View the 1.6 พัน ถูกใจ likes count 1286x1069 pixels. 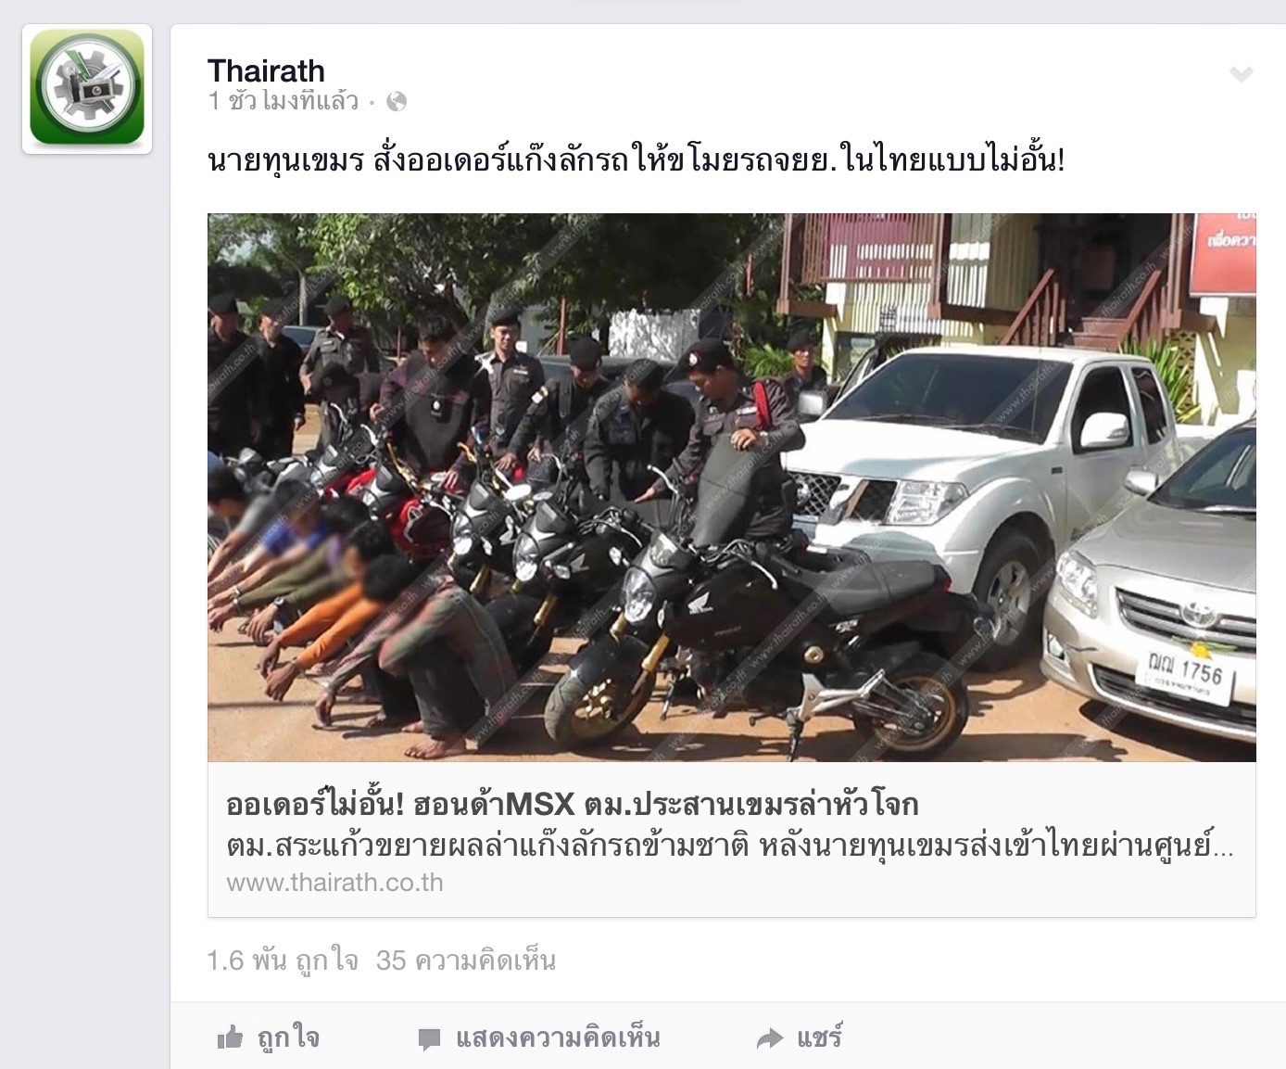[283, 961]
